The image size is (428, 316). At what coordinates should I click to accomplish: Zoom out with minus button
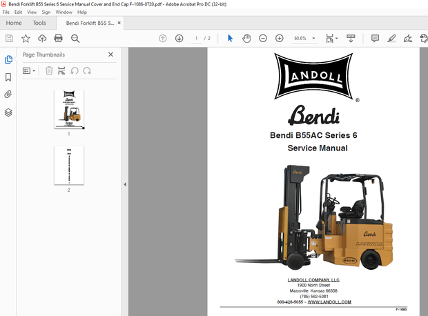pyautogui.click(x=263, y=39)
